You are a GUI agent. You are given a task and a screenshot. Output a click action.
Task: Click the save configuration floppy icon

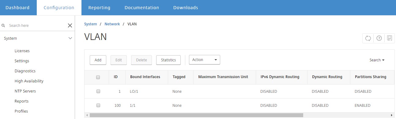(390, 38)
